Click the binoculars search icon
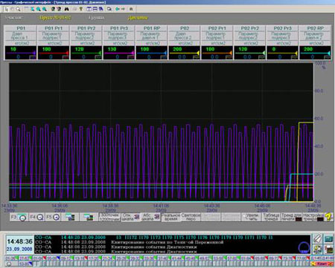 66,9
